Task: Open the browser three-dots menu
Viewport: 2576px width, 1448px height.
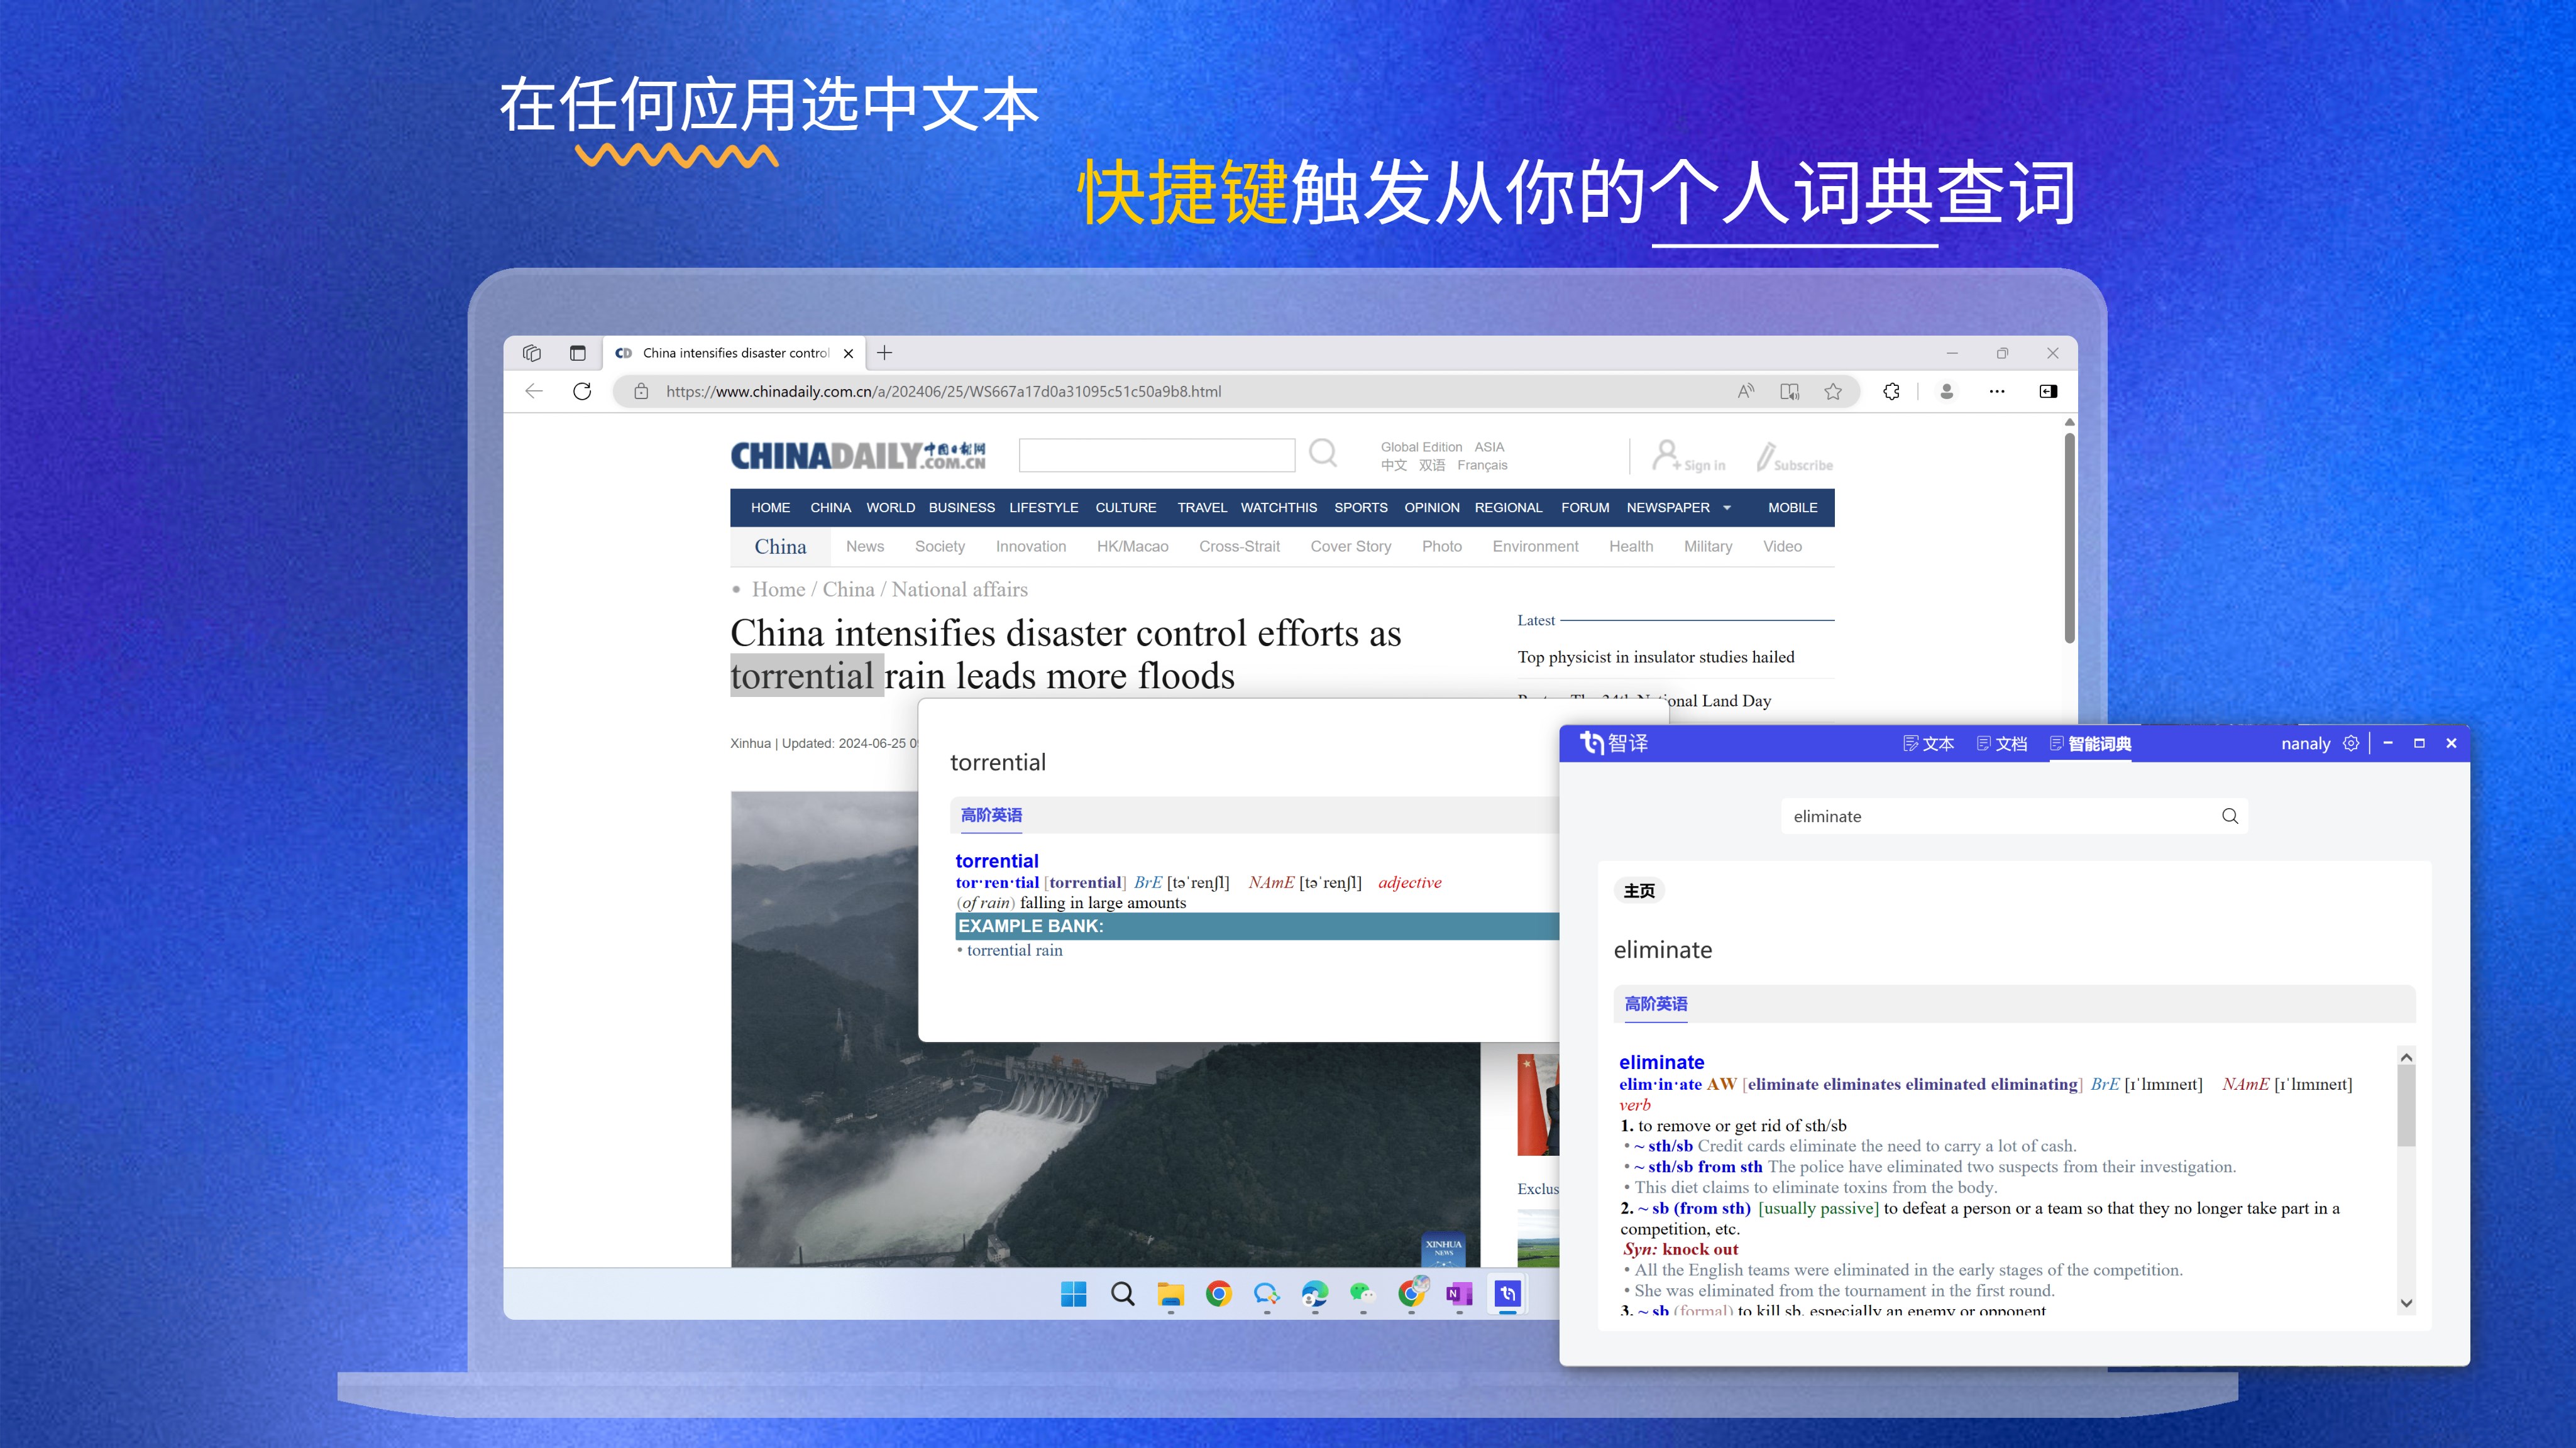Action: pyautogui.click(x=1997, y=391)
